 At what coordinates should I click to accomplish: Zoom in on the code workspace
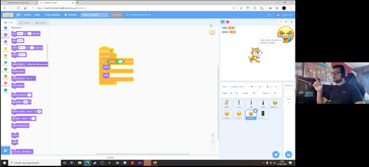pos(213,135)
